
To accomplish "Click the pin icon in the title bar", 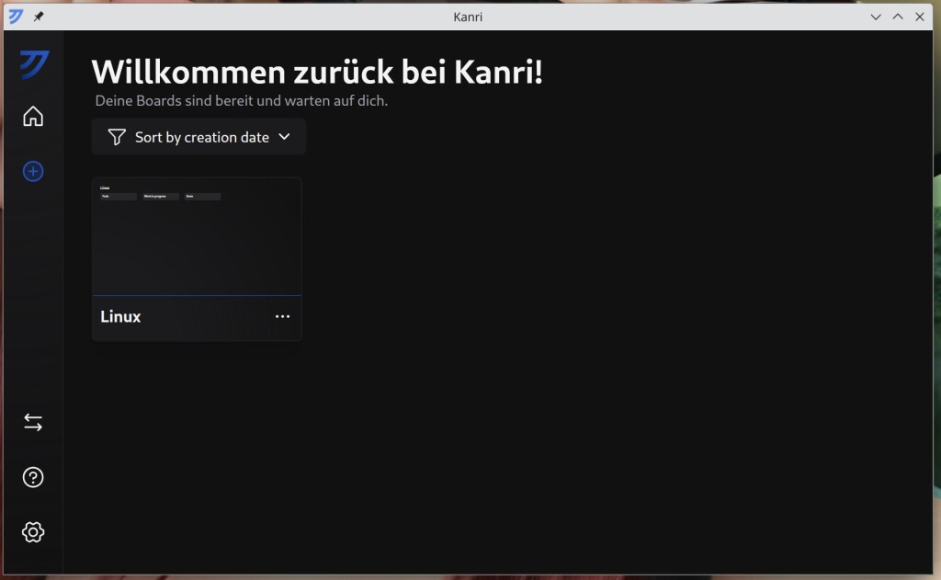I will [x=39, y=17].
